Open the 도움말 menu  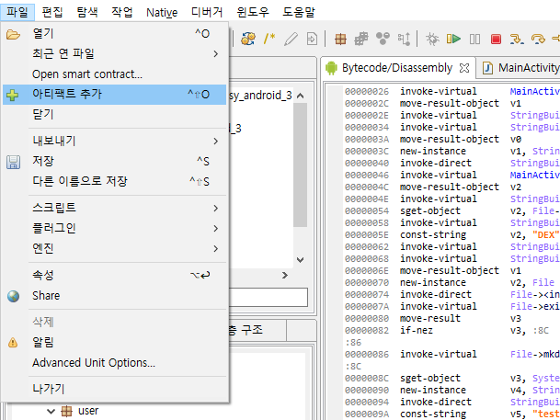(x=299, y=12)
